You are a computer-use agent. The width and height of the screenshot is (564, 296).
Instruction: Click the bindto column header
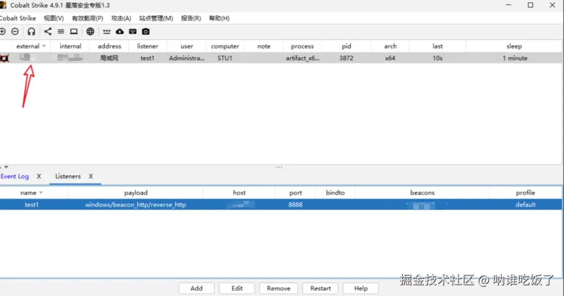tap(335, 193)
